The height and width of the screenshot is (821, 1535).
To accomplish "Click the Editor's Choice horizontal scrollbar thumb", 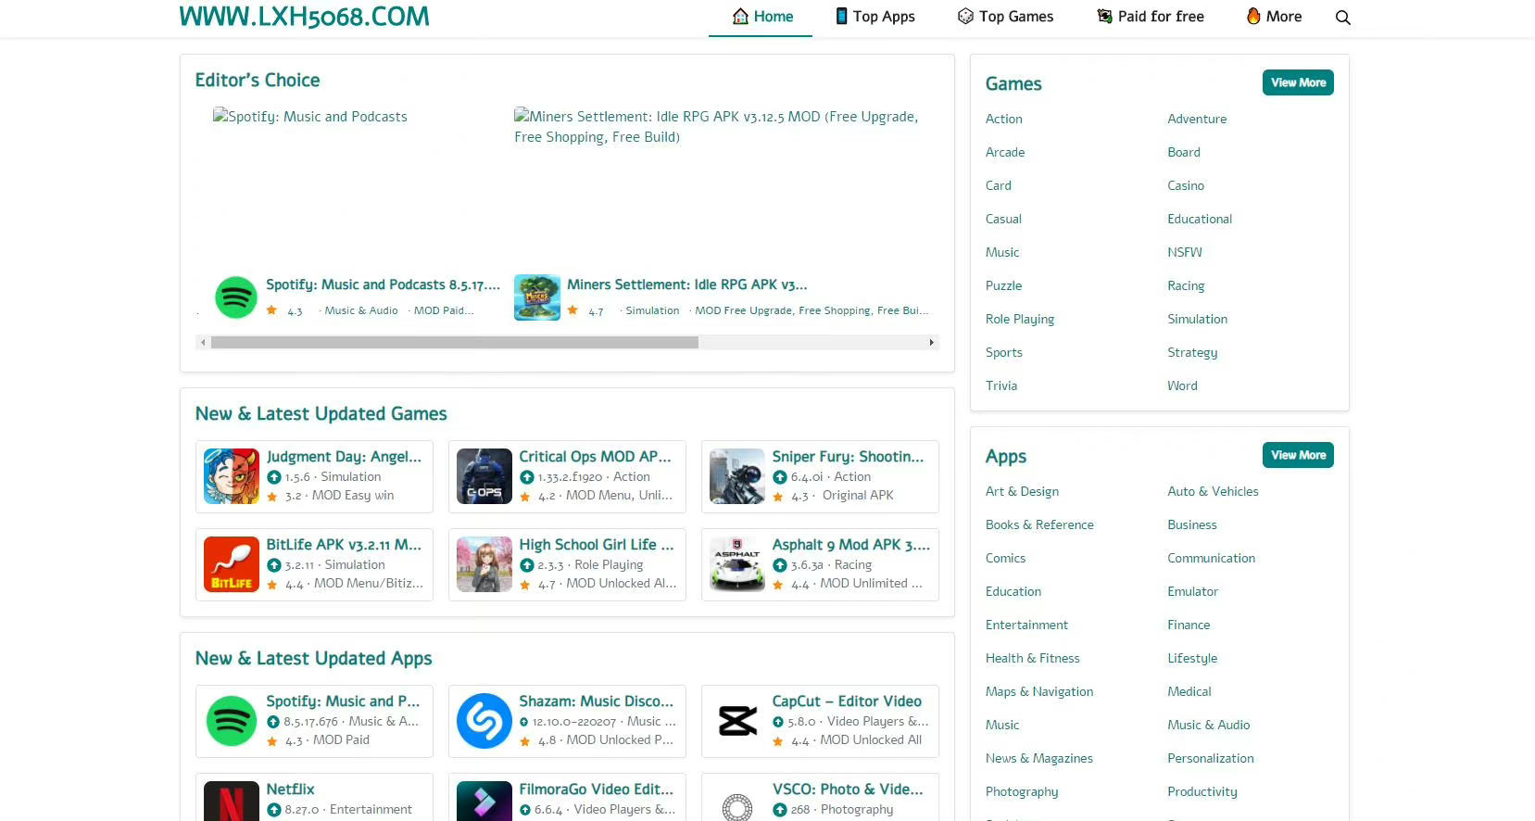I will point(455,343).
